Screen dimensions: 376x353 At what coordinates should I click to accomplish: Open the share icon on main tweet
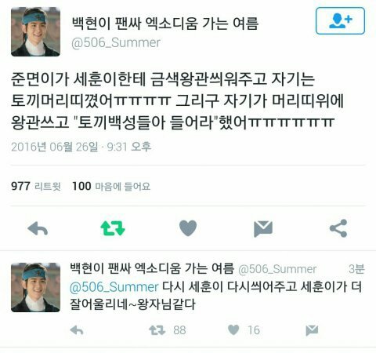(338, 228)
